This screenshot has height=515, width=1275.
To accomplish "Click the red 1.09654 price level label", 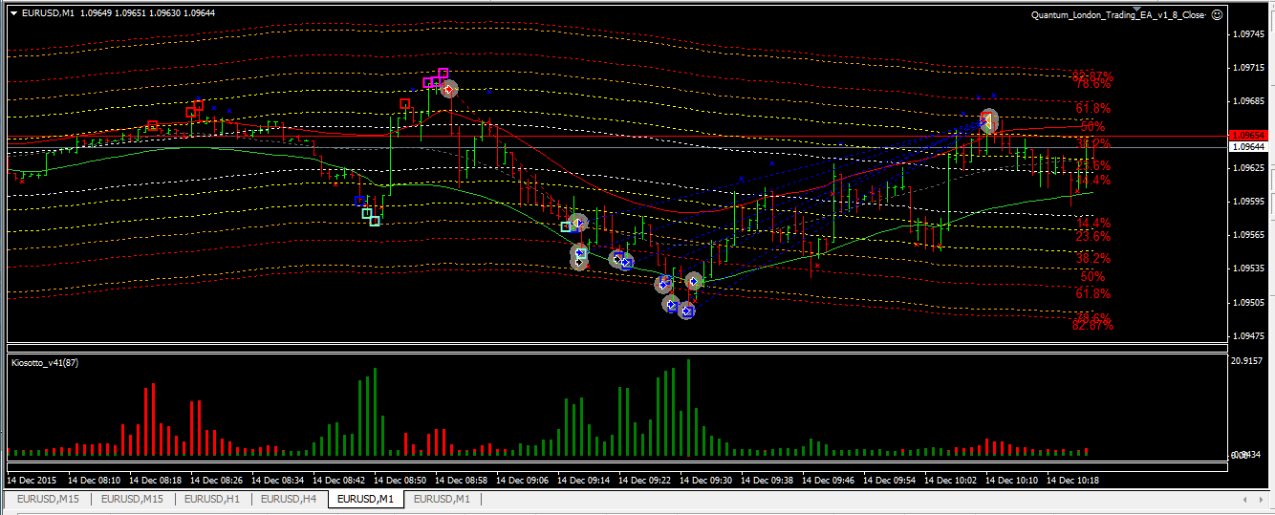I will 1250,136.
